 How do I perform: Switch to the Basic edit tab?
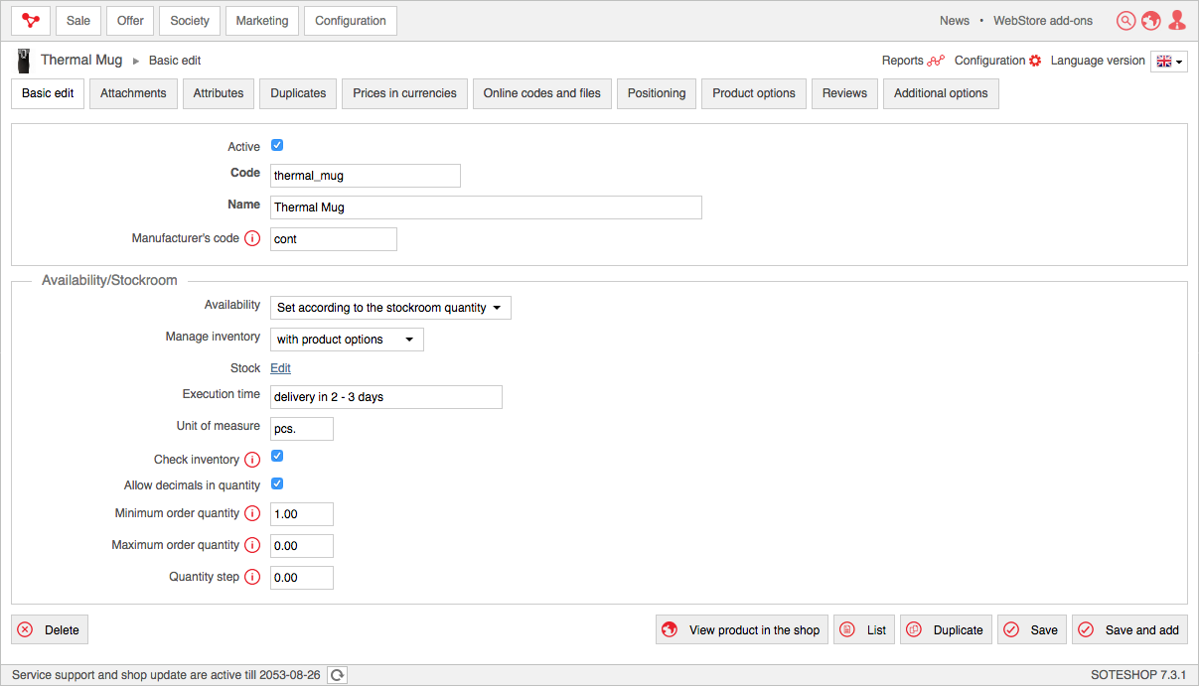48,93
